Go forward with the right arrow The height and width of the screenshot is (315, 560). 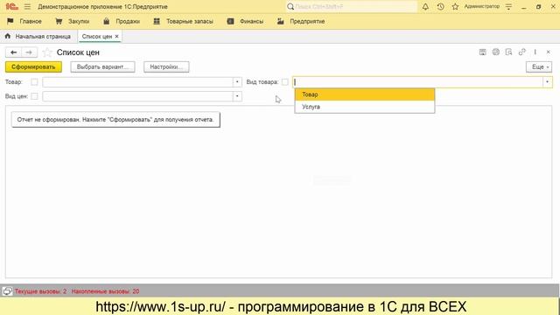29,52
